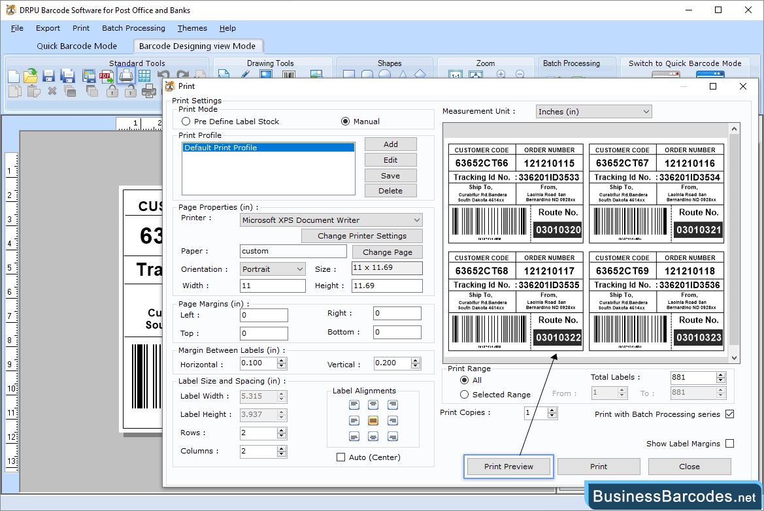Select the barcode tool in Drawing Tools
764x511 pixels.
(288, 74)
